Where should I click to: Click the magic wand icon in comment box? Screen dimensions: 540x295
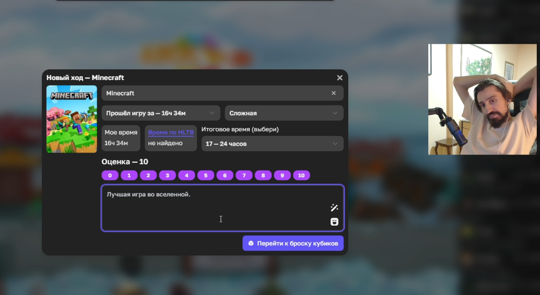pos(334,208)
